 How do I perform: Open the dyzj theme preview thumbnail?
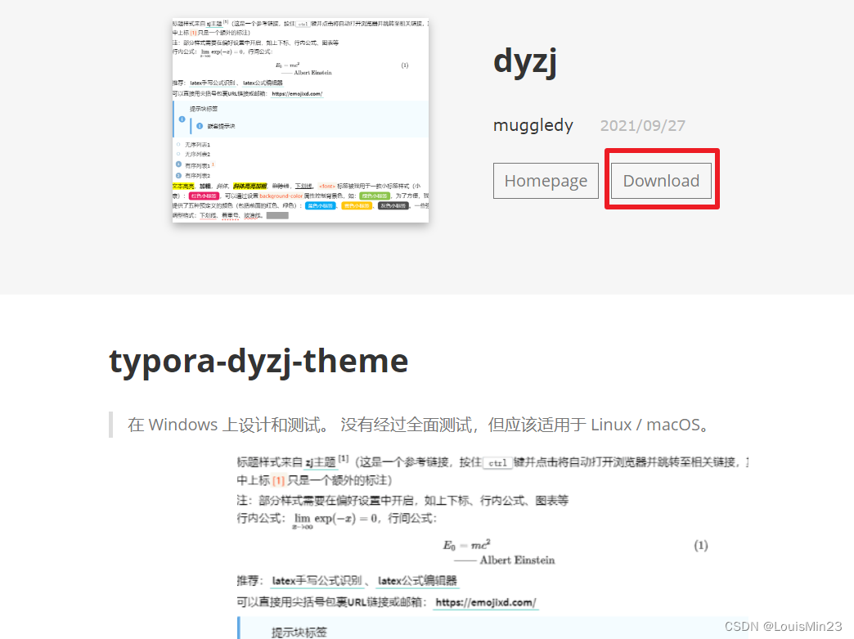[x=301, y=120]
